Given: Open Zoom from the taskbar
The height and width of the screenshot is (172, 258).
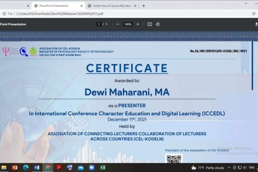Looking at the screenshot, I should coord(92,168).
